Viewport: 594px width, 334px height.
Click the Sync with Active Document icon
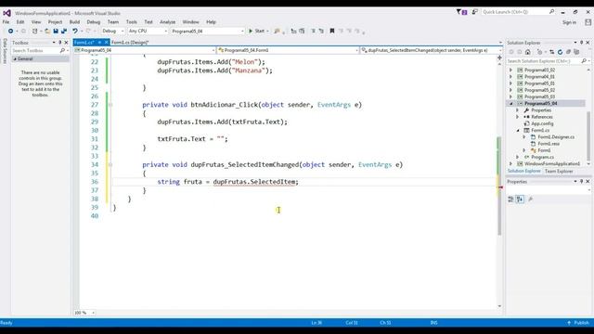point(551,52)
